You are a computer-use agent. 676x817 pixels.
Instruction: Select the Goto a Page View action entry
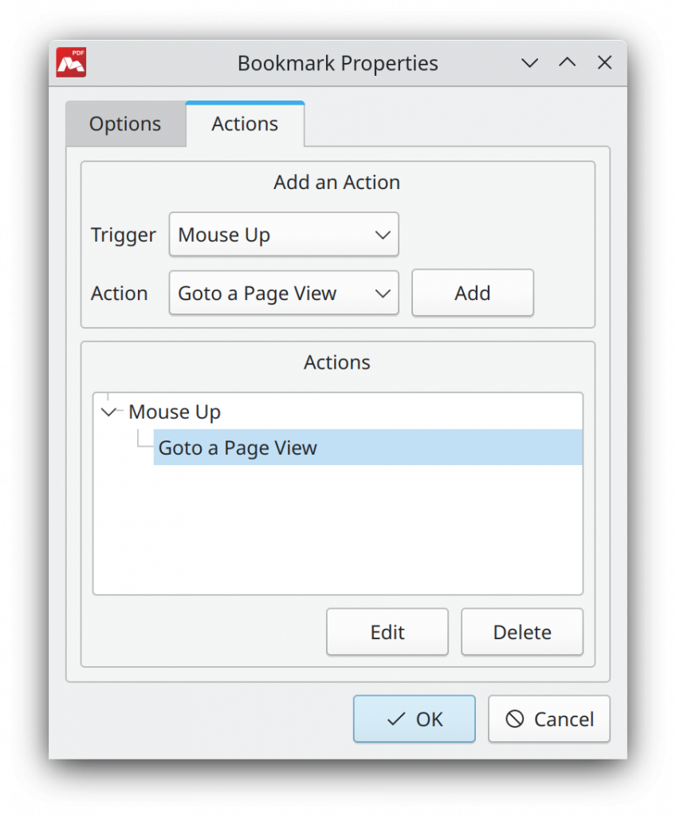coord(238,448)
